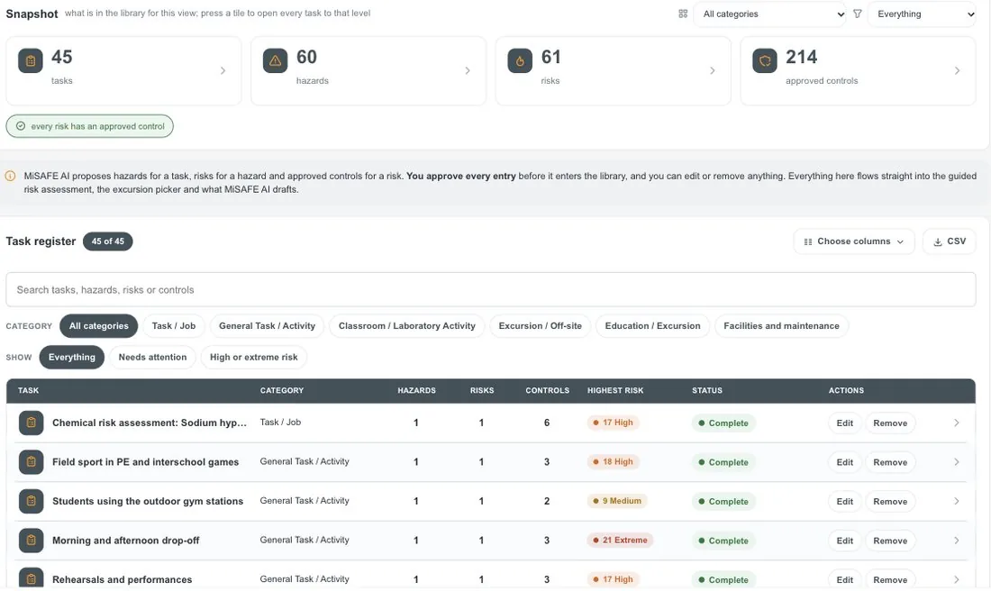Expand the 61 risks tile chevron

(713, 71)
